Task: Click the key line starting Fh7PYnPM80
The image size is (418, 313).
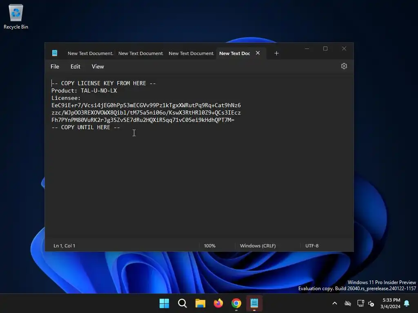Action: click(143, 120)
